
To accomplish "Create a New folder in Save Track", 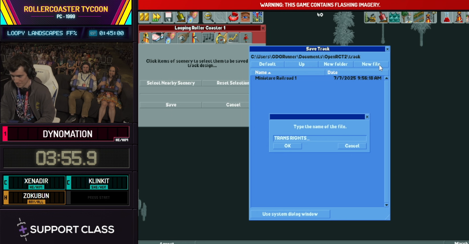I will click(336, 64).
